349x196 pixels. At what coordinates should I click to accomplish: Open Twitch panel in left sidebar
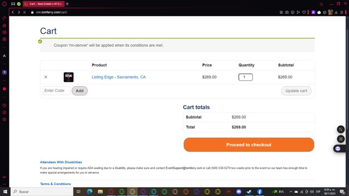pos(4,32)
